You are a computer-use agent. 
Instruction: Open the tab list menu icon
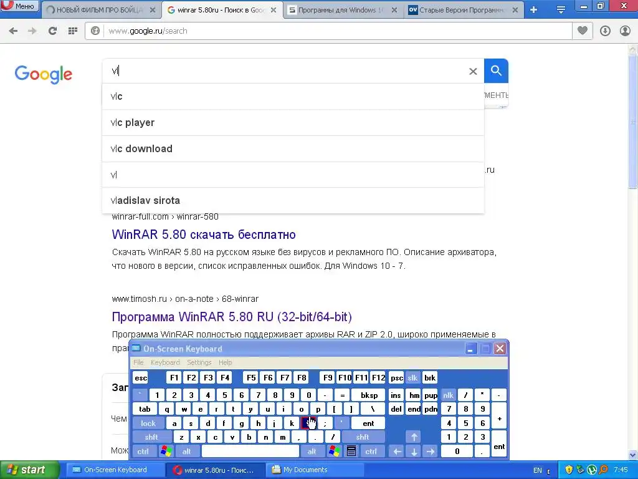pos(561,10)
